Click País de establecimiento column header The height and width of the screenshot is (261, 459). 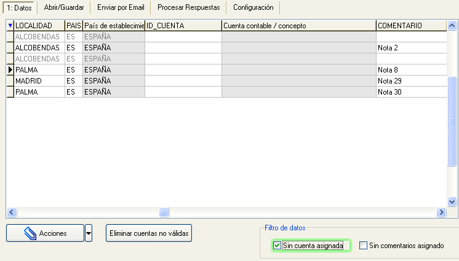[x=114, y=25]
